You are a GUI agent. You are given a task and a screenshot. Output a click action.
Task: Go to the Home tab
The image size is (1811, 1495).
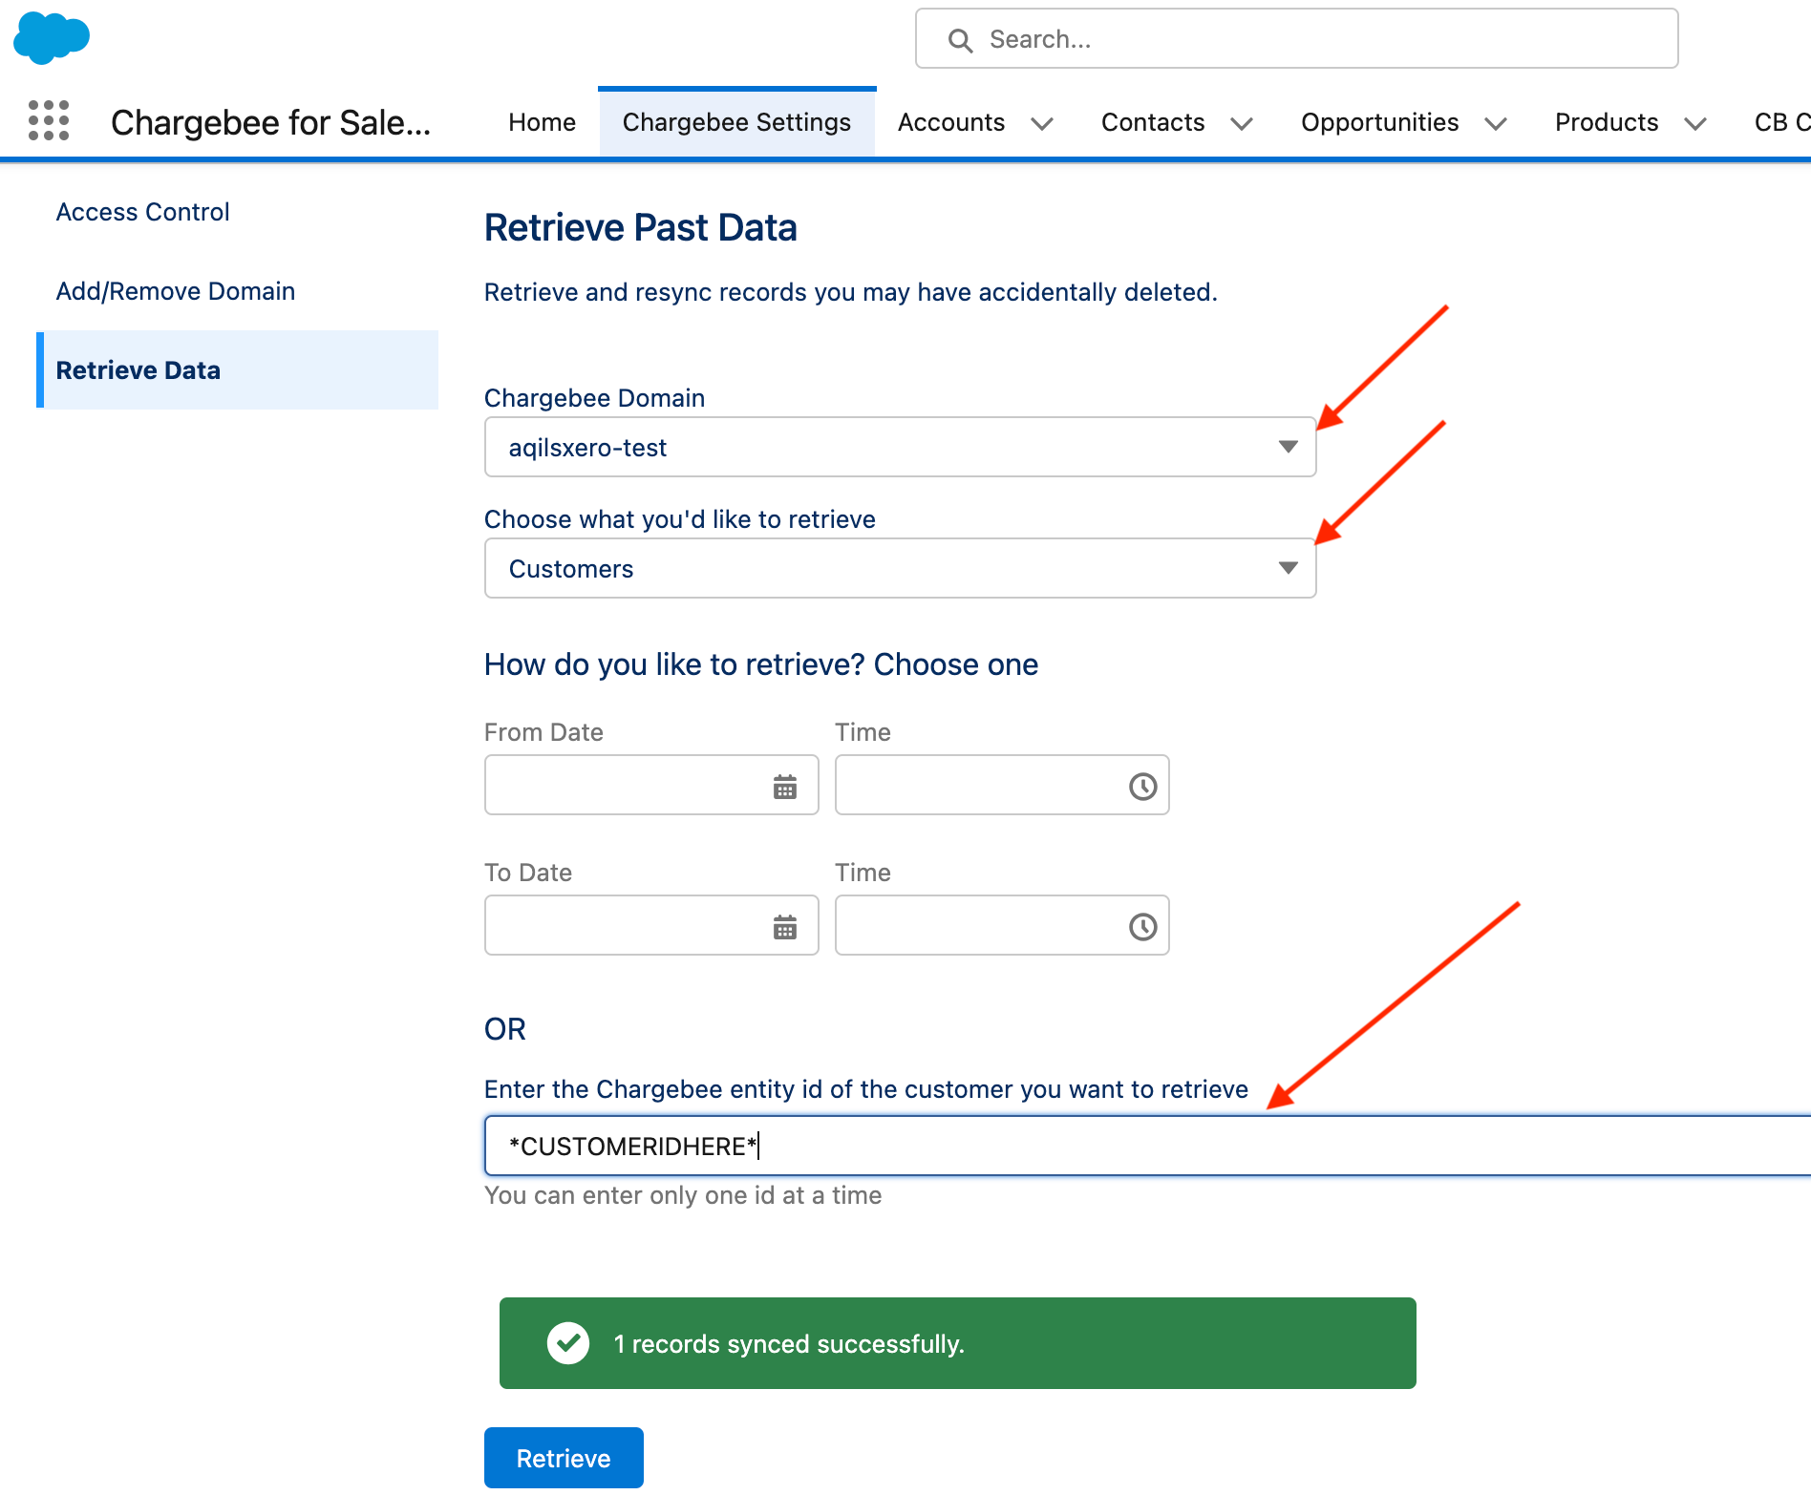[542, 122]
